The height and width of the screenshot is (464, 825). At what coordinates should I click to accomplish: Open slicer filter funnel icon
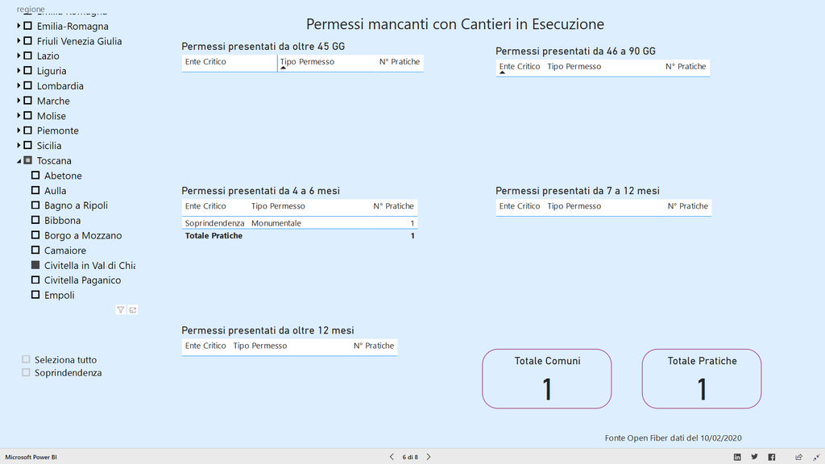121,310
